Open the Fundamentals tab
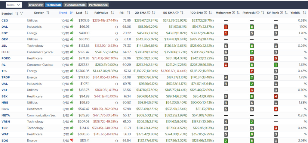 (x=75, y=5)
